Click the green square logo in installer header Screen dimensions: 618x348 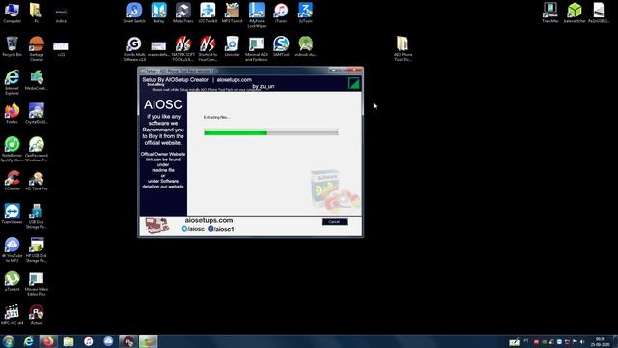(x=353, y=84)
